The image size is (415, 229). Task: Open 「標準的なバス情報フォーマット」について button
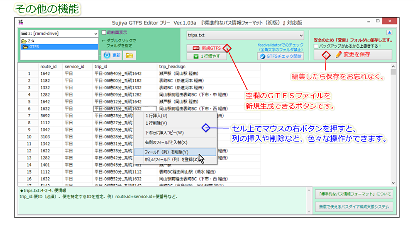(x=353, y=194)
